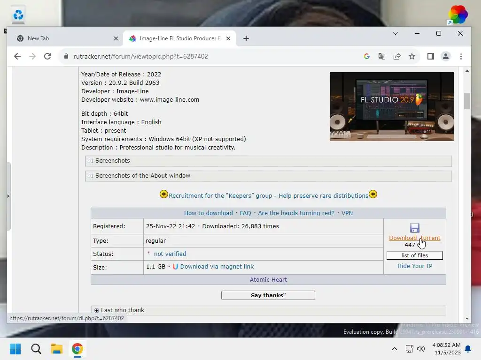Click the list of files button
481x360 pixels.
[x=414, y=255]
